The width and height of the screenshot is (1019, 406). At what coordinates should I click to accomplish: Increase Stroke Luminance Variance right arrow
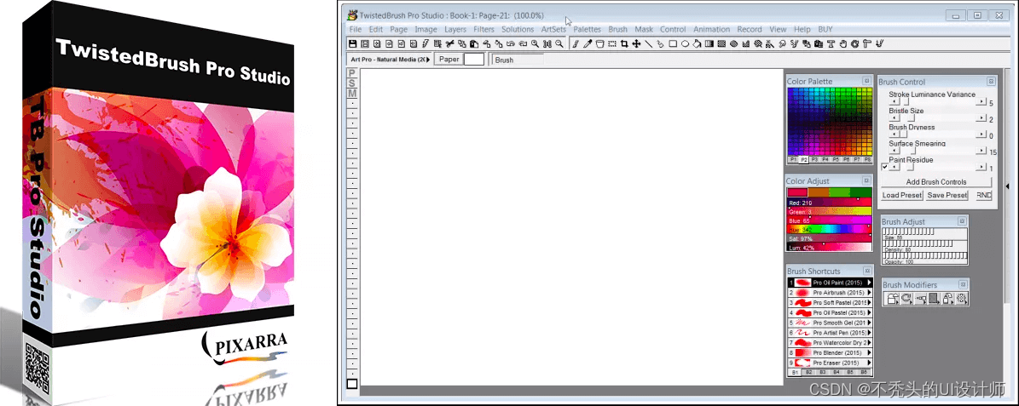981,101
